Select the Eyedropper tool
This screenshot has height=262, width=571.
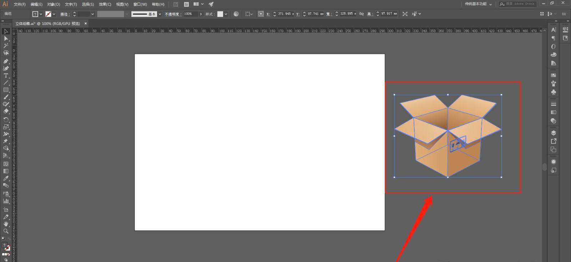point(6,178)
